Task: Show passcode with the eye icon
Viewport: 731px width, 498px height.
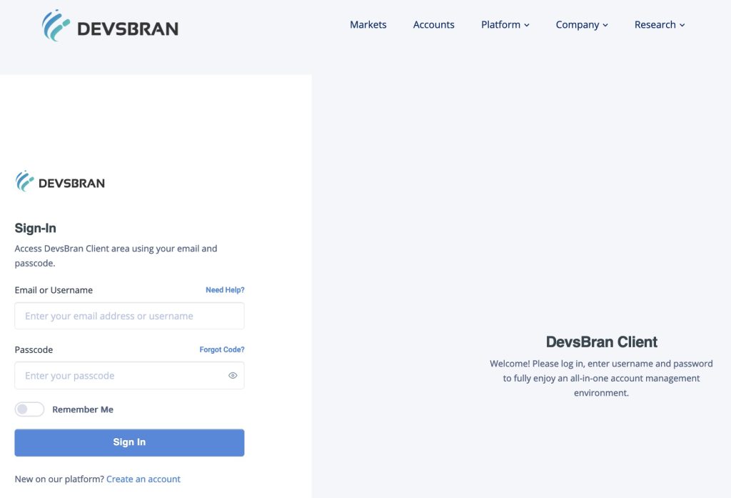Action: (x=233, y=376)
